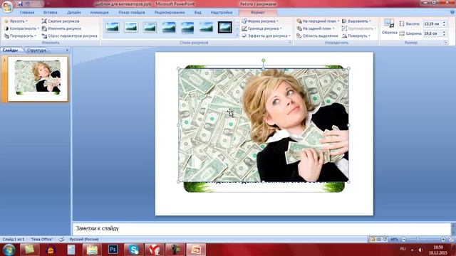Viewport: 456px width, 256px height.
Task: Open Skype from the taskbar
Action: point(133,250)
